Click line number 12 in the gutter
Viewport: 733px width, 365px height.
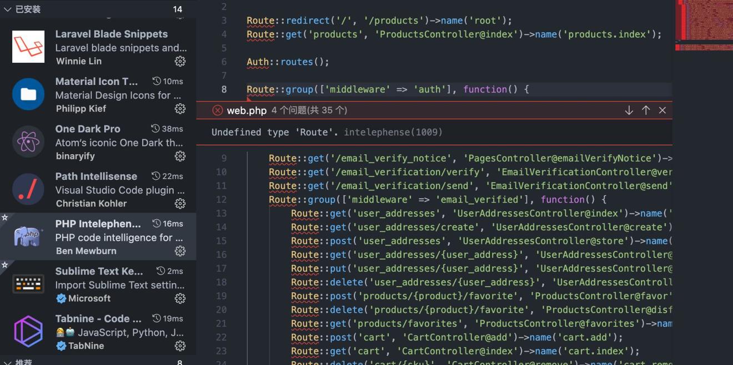(221, 200)
